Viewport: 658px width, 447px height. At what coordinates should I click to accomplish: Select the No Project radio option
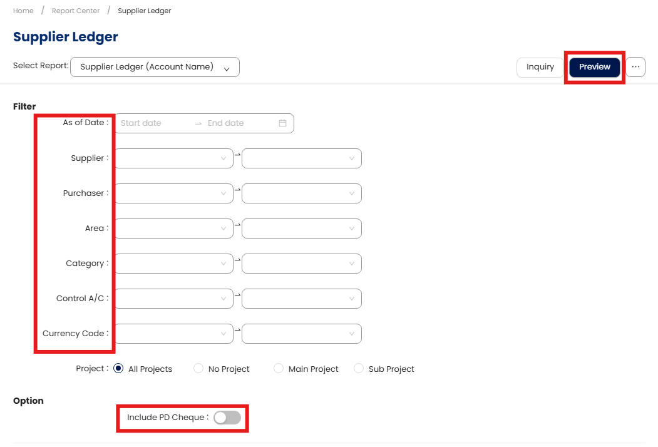[198, 369]
